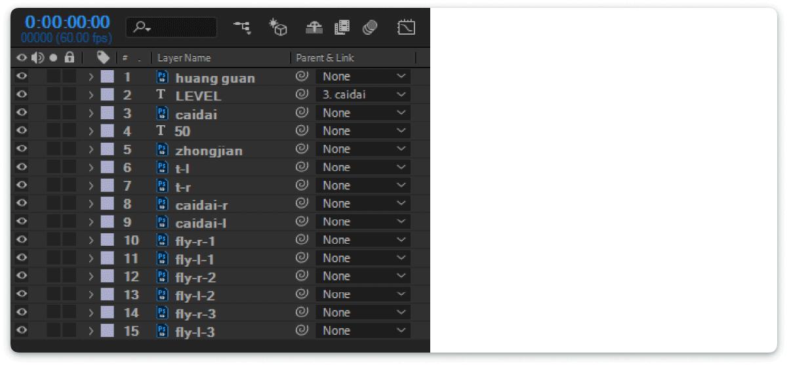Image resolution: width=787 pixels, height=365 pixels.
Task: Click the T text icon of 50
Action: 161,131
